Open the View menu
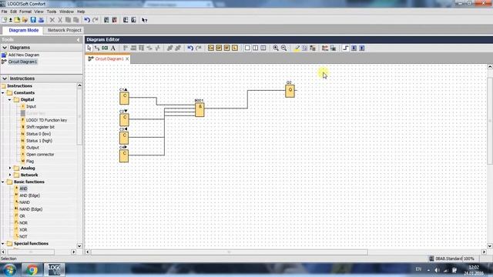The width and height of the screenshot is (493, 277). [x=39, y=12]
